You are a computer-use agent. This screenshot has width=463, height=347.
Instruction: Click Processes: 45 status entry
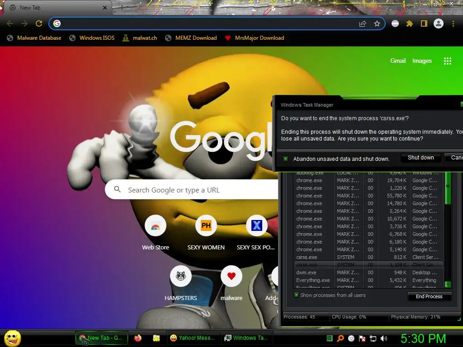tap(299, 317)
